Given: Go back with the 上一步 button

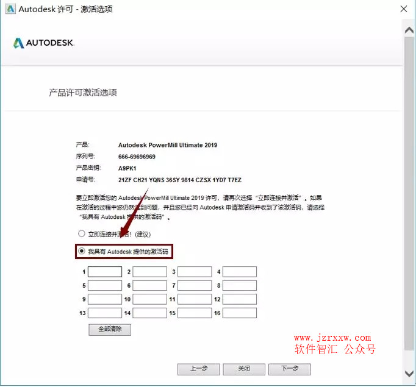Looking at the screenshot, I should tap(199, 369).
